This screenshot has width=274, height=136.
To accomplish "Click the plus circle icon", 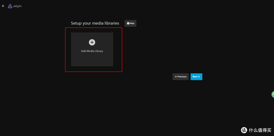I will click(92, 42).
